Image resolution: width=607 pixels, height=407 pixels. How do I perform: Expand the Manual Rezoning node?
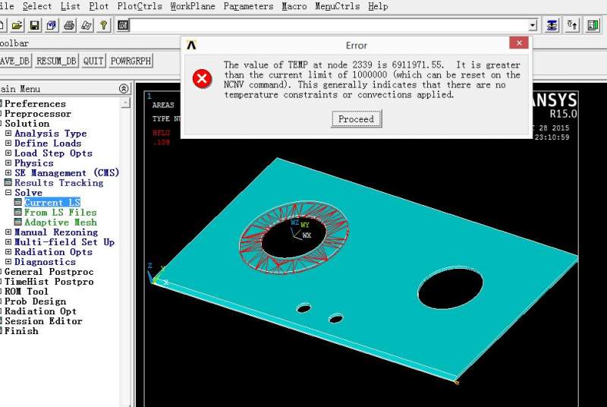click(x=8, y=232)
